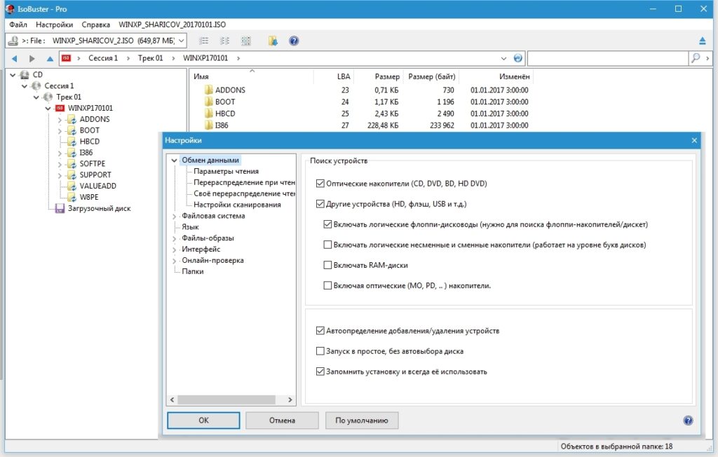Enable логические несменные и сменные накопители
Image resolution: width=718 pixels, height=457 pixels.
click(x=327, y=245)
